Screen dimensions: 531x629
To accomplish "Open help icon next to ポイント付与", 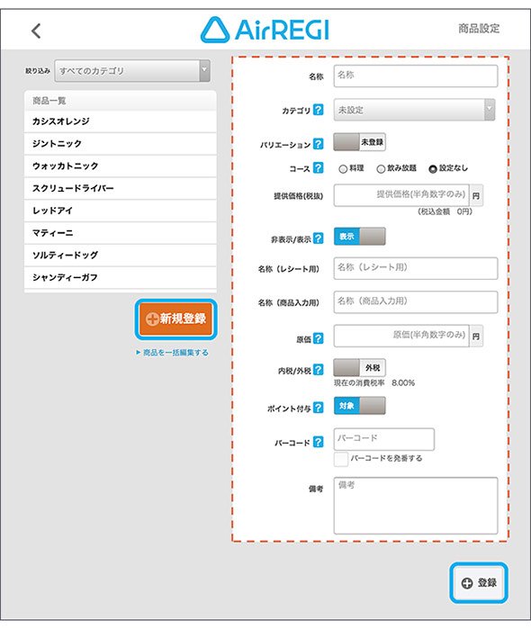I will point(319,408).
